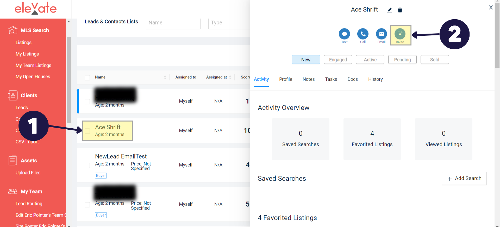Click the My Team people icon
The image size is (500, 227).
tap(13, 192)
